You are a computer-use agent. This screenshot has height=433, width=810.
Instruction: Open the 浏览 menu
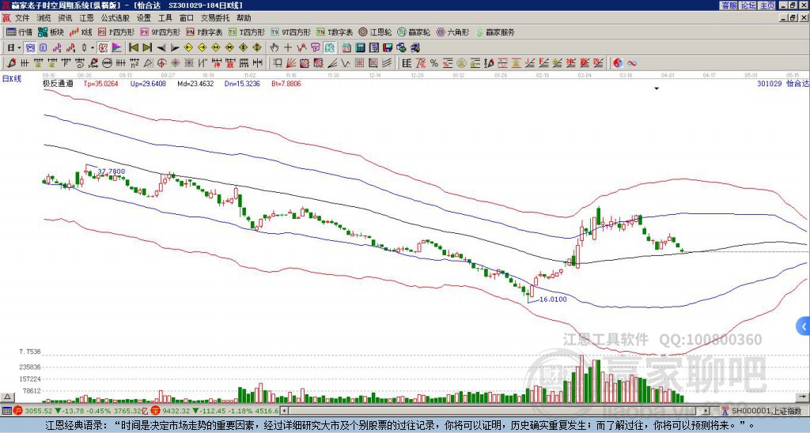pyautogui.click(x=44, y=18)
